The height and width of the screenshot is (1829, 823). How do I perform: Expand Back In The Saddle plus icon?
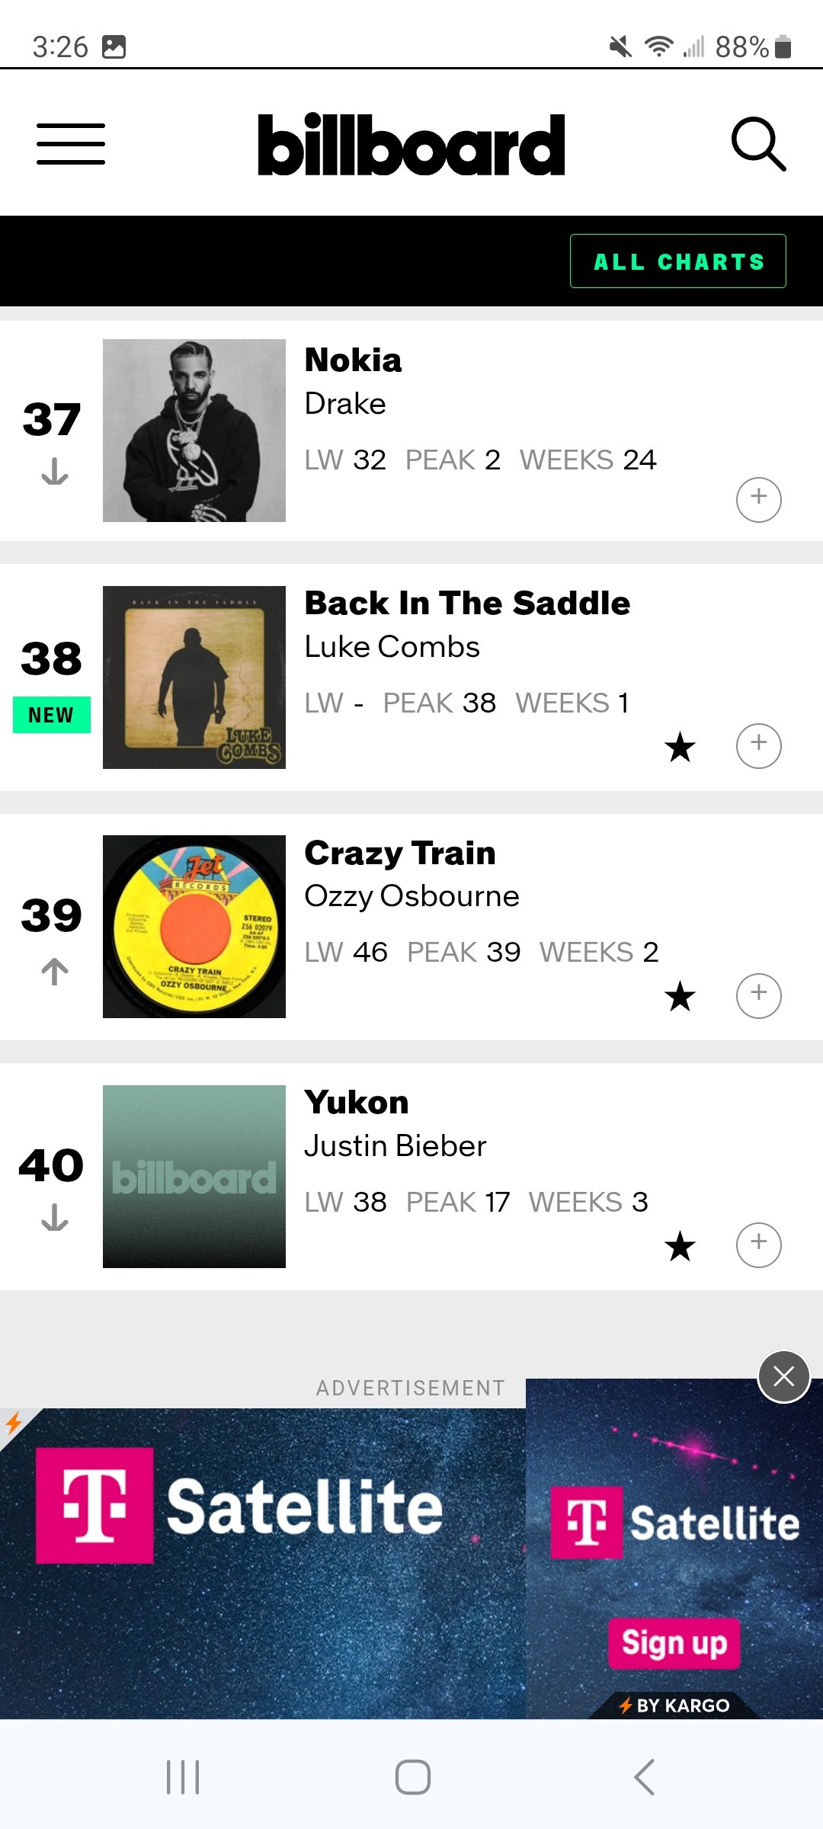click(x=759, y=745)
